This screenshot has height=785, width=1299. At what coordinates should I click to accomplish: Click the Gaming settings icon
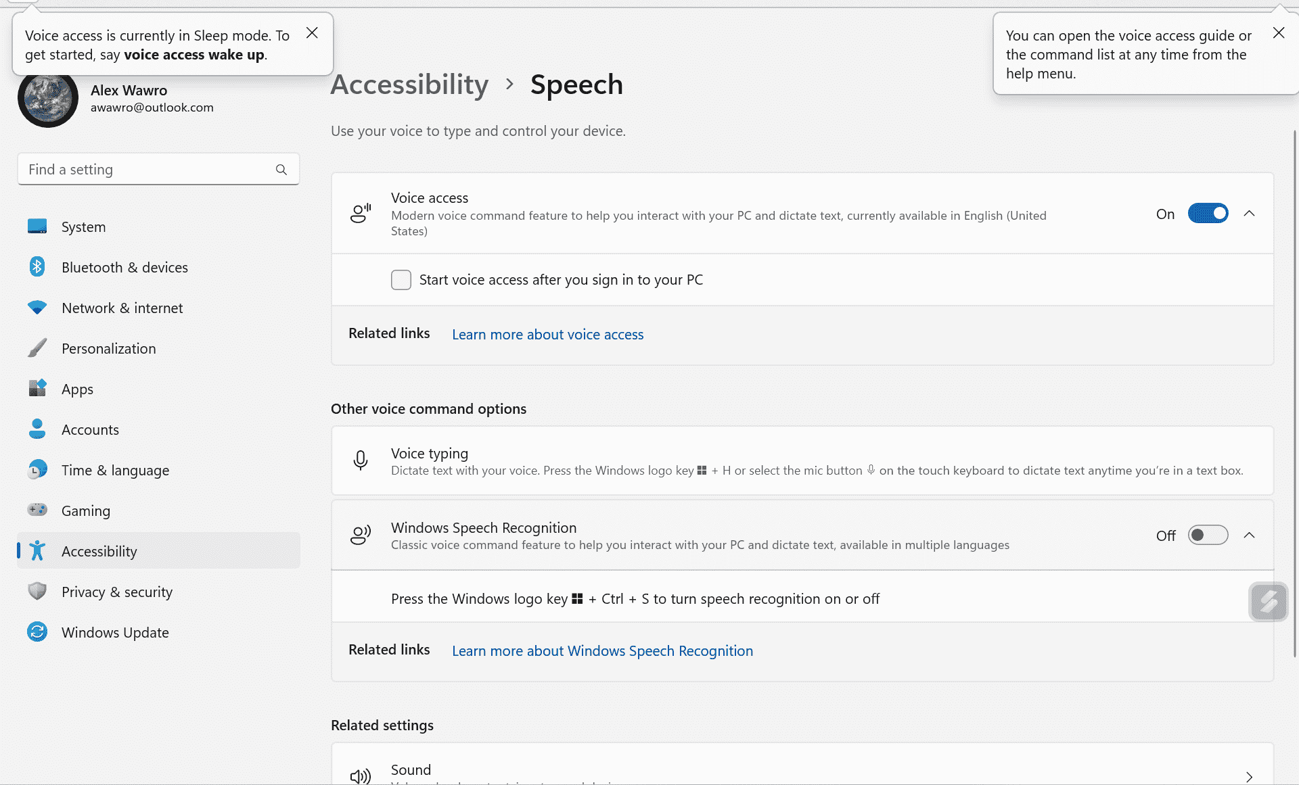coord(36,510)
